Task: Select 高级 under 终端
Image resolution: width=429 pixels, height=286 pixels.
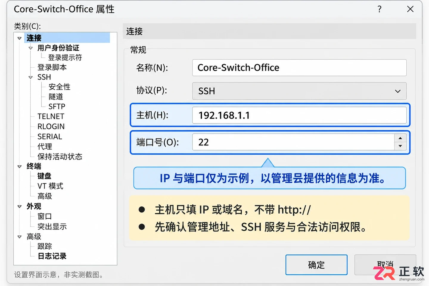Action: pos(45,196)
